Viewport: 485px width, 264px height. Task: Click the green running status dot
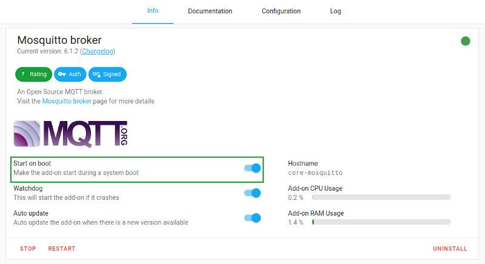click(x=465, y=41)
